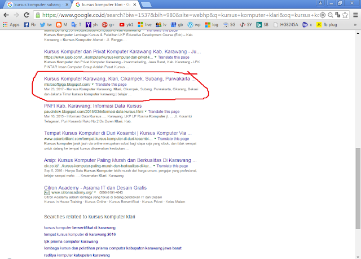
Task: Open the Bing 'SB' bookmark
Action: (262, 25)
